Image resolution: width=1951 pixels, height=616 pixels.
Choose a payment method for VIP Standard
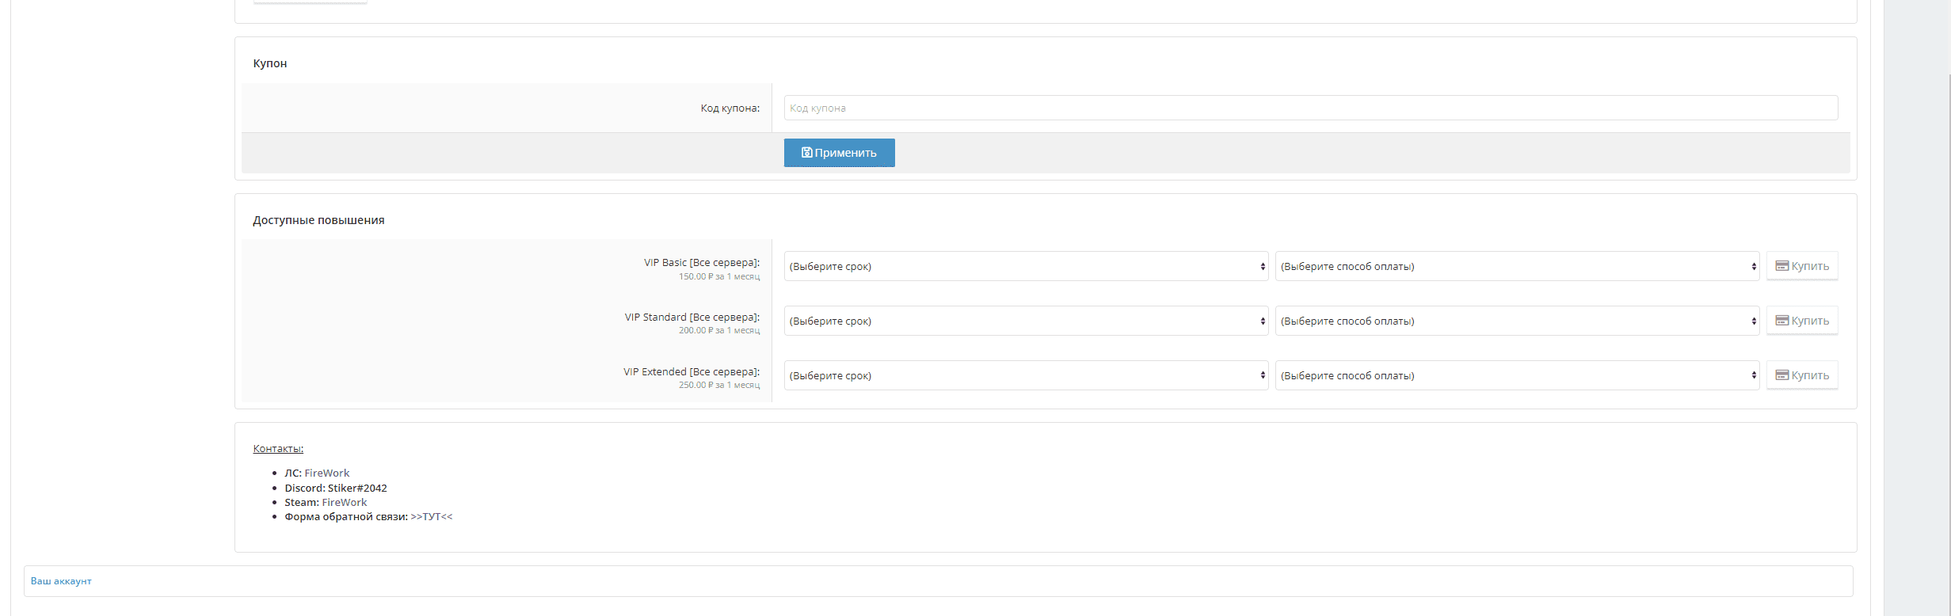coord(1516,321)
